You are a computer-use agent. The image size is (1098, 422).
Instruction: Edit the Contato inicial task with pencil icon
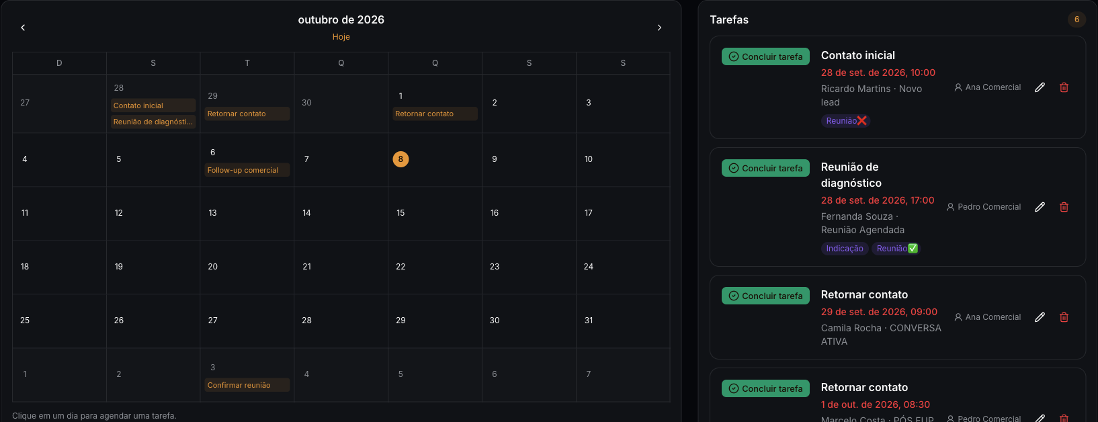tap(1040, 87)
